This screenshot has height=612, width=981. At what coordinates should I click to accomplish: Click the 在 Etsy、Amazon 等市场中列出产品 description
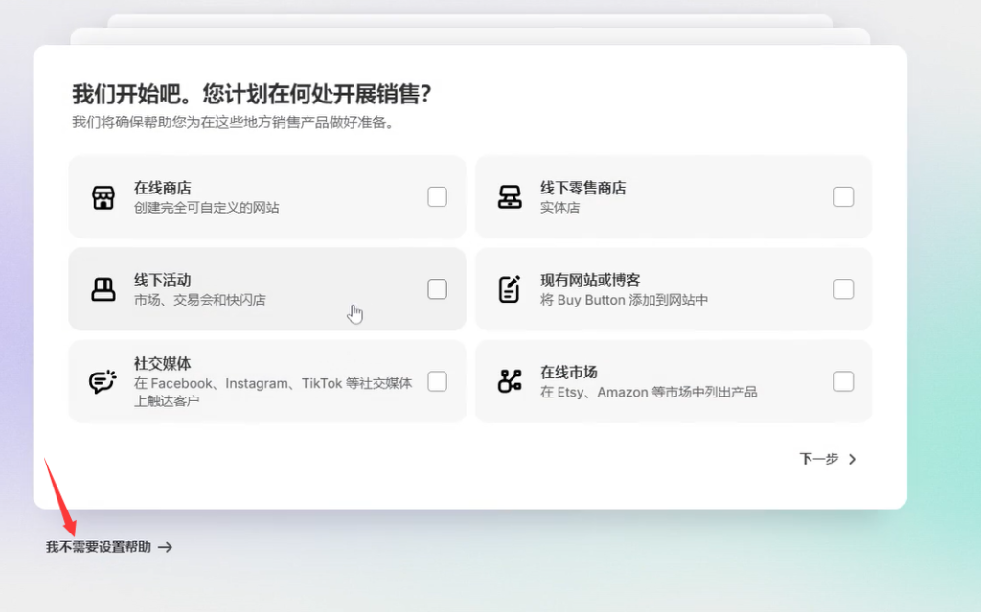[648, 392]
